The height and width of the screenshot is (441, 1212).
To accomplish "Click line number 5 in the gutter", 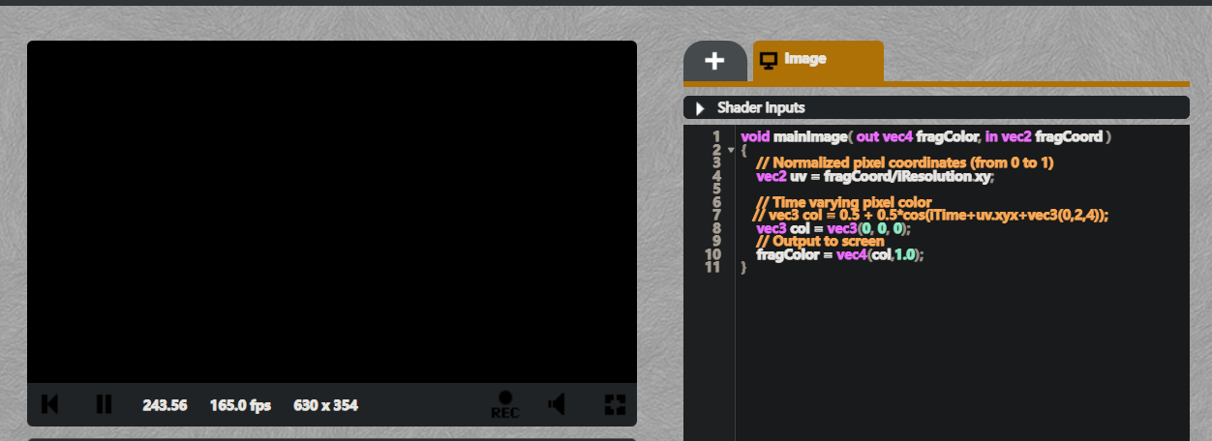I will point(716,190).
